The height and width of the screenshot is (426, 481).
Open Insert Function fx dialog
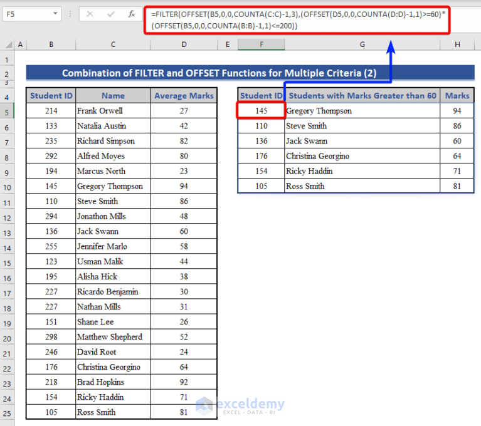[132, 14]
